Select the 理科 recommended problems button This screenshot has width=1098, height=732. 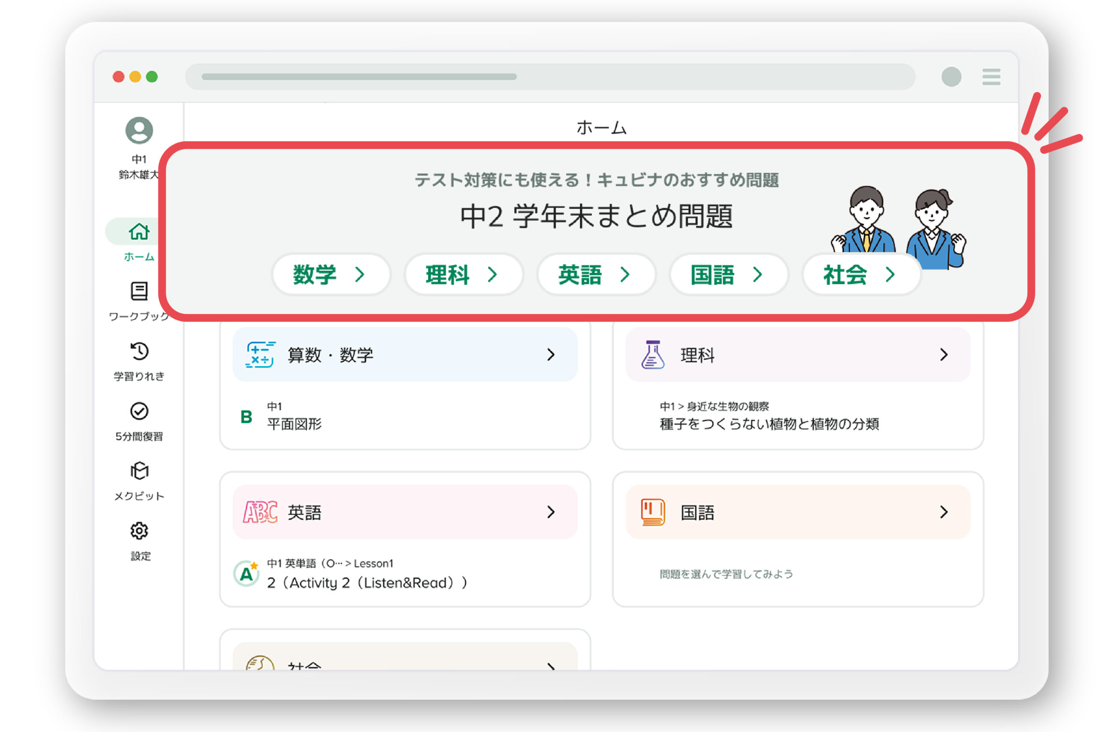463,274
